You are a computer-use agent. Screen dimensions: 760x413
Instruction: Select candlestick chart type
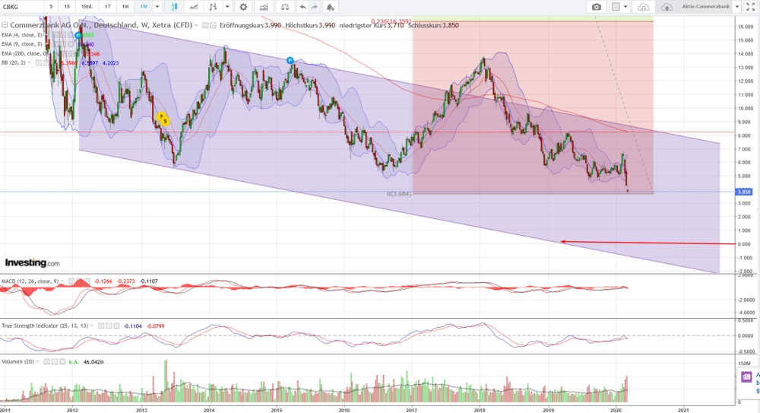point(174,7)
